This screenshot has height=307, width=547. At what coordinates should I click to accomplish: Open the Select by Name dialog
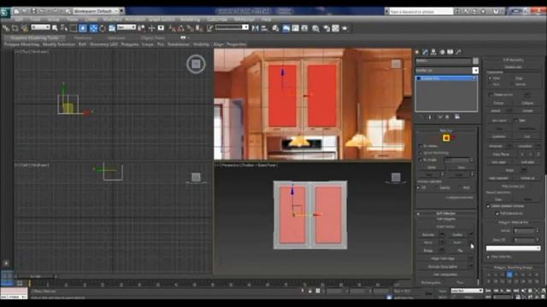click(x=64, y=28)
